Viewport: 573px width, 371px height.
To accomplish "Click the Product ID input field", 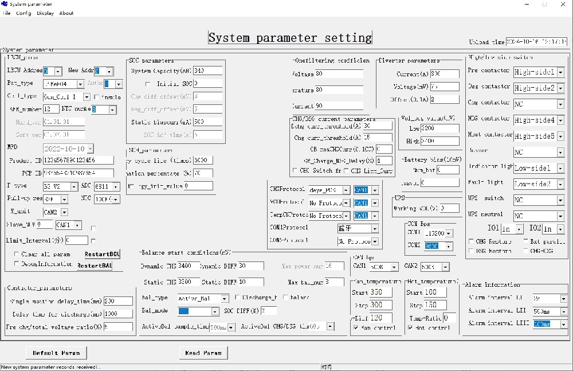I will (x=78, y=160).
